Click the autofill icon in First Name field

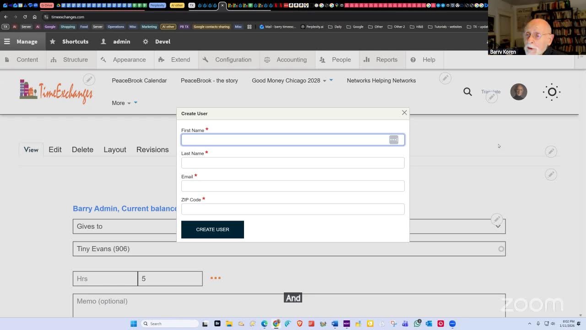point(394,140)
